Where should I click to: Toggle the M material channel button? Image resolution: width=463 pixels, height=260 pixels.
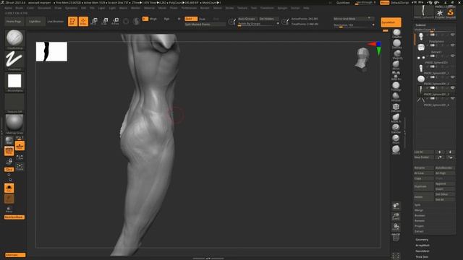point(179,19)
